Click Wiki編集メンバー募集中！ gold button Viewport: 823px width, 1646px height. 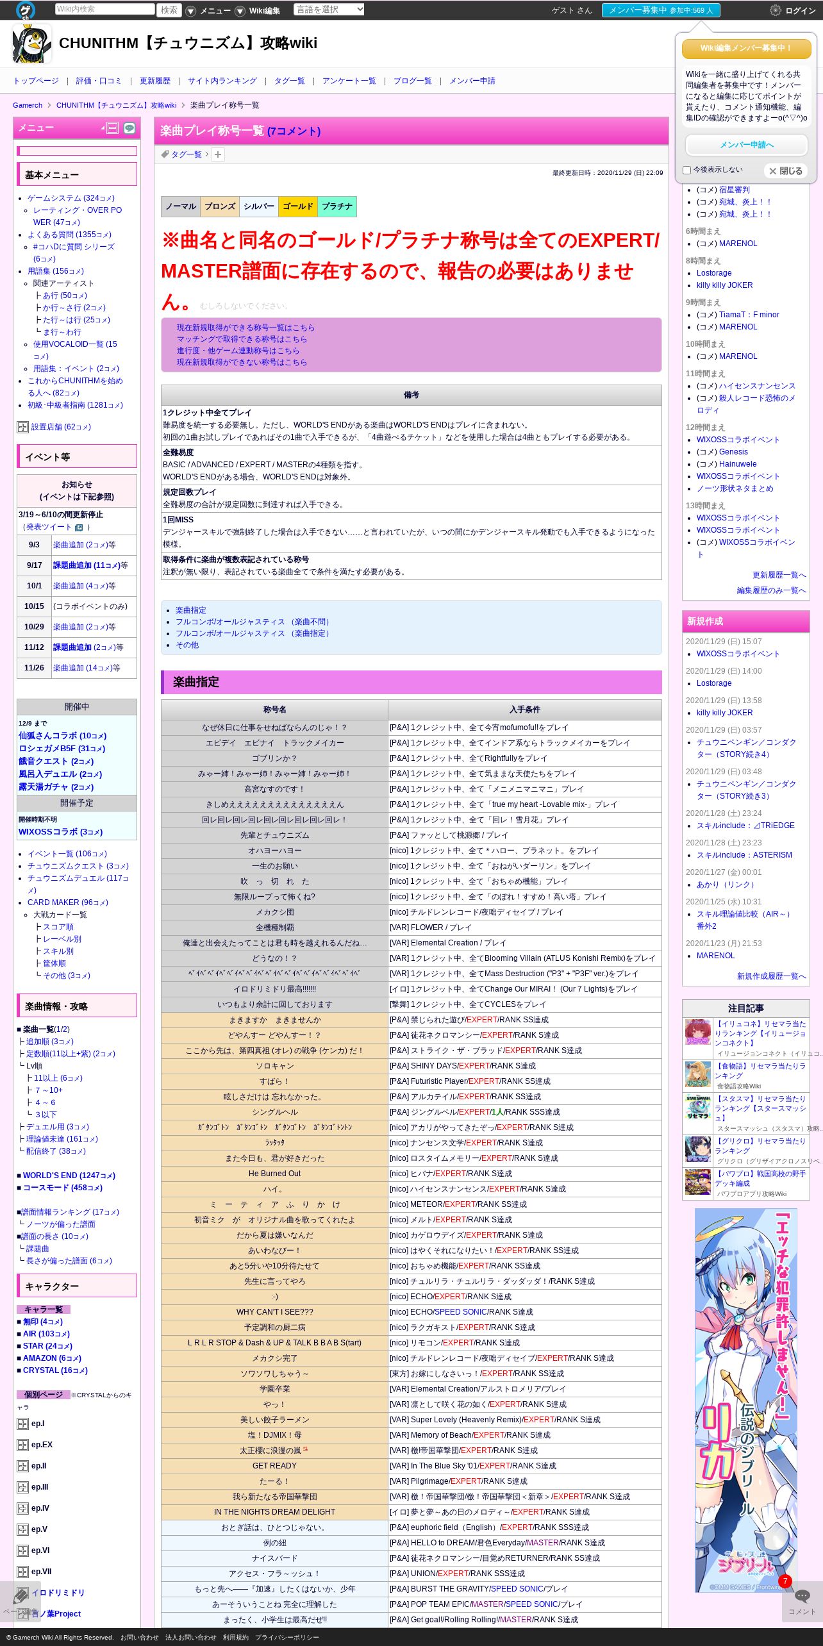(x=747, y=48)
